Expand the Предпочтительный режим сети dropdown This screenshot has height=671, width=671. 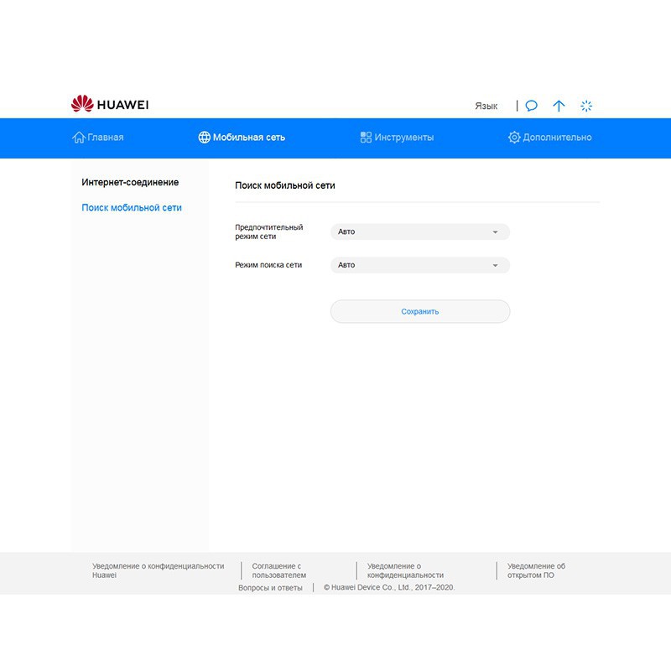tap(419, 231)
